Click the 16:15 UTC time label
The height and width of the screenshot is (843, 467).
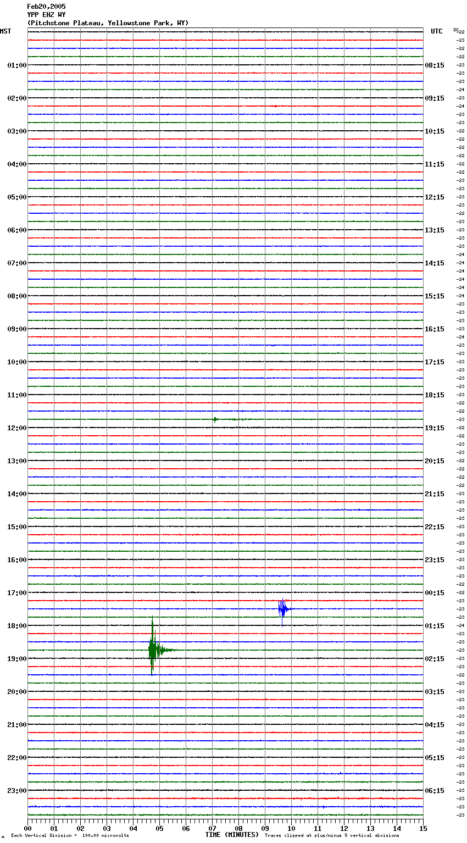tap(435, 329)
